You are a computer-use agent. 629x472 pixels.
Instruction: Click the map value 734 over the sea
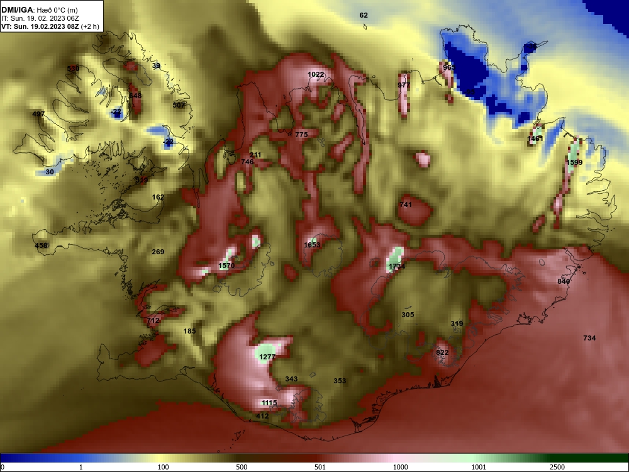[x=589, y=339]
